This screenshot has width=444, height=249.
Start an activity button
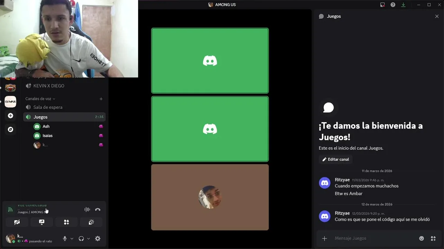pos(66,222)
